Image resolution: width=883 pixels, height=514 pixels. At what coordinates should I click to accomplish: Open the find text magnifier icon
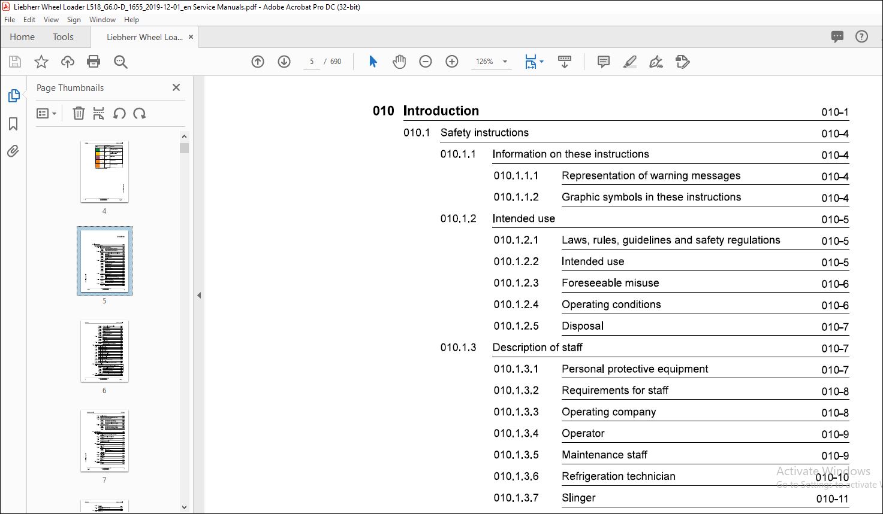pyautogui.click(x=120, y=62)
